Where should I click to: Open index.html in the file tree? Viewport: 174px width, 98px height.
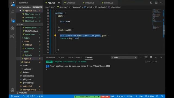point(27,86)
